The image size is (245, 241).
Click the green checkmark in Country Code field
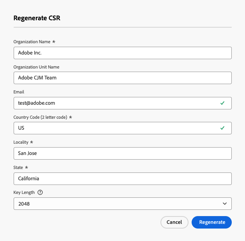[222, 128]
